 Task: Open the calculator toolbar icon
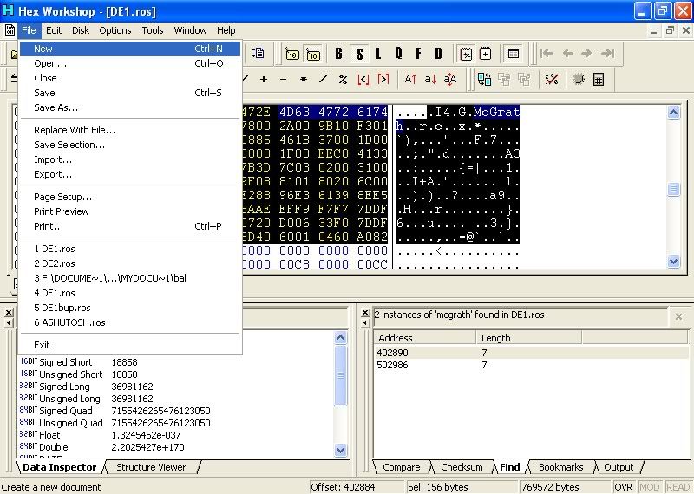point(599,80)
